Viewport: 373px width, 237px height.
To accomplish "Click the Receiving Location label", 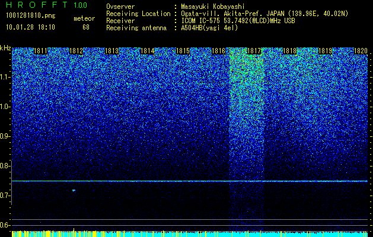I will 138,14.
